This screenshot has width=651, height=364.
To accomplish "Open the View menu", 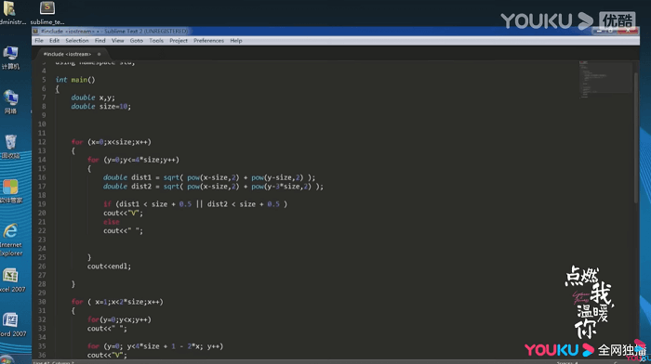I will [x=117, y=41].
